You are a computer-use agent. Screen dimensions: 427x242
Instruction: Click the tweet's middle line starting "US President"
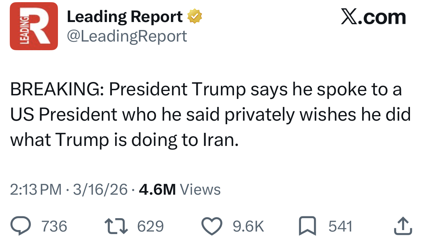coord(210,114)
